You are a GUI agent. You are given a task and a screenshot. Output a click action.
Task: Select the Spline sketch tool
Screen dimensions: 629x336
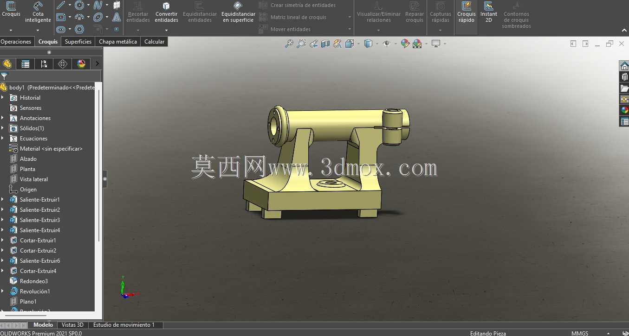coord(98,5)
